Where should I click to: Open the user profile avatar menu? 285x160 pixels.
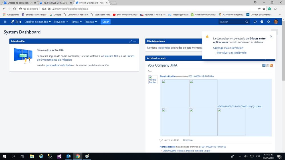pyautogui.click(x=276, y=22)
